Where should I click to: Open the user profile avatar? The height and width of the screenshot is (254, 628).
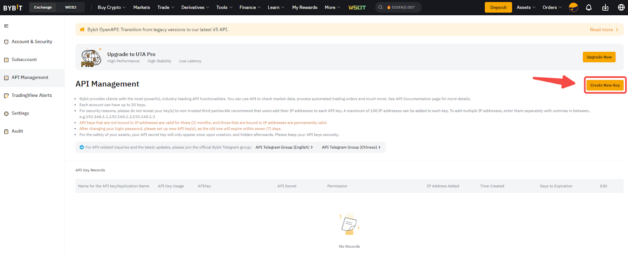573,7
